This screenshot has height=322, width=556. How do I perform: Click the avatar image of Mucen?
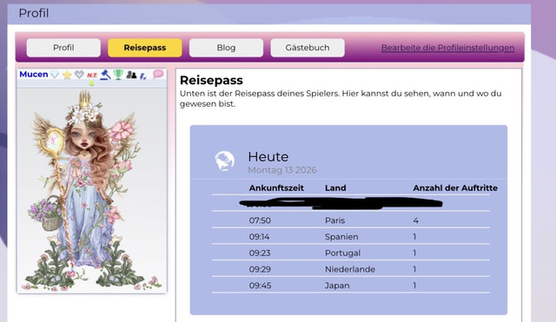click(91, 191)
